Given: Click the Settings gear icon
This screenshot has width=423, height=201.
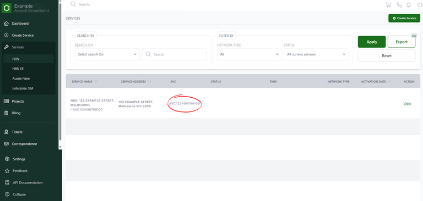Looking at the screenshot, I should 8,159.
